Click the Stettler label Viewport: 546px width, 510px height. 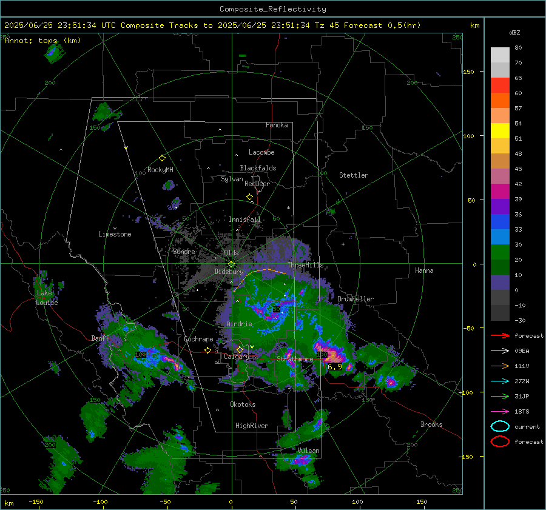pos(354,175)
